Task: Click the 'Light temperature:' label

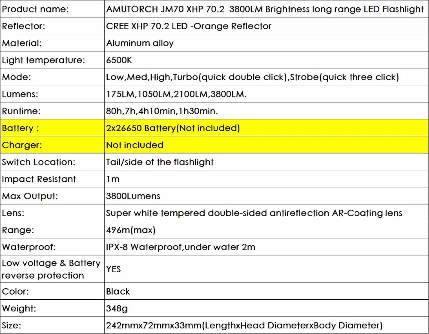Action: pyautogui.click(x=43, y=60)
